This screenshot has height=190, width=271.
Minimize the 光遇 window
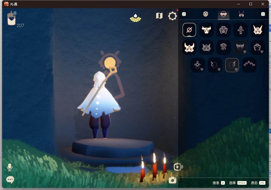[239, 4]
